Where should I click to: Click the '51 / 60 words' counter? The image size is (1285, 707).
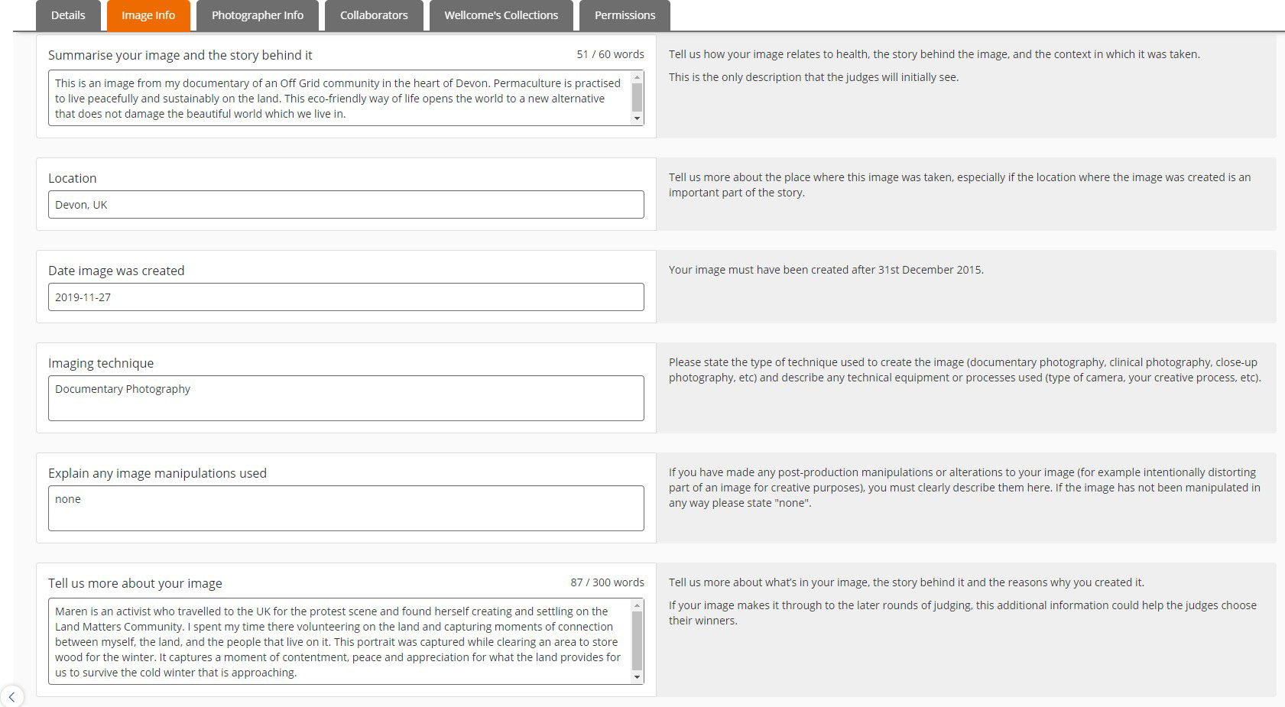(610, 54)
